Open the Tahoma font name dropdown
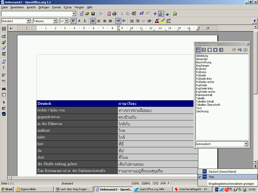 click(55, 21)
